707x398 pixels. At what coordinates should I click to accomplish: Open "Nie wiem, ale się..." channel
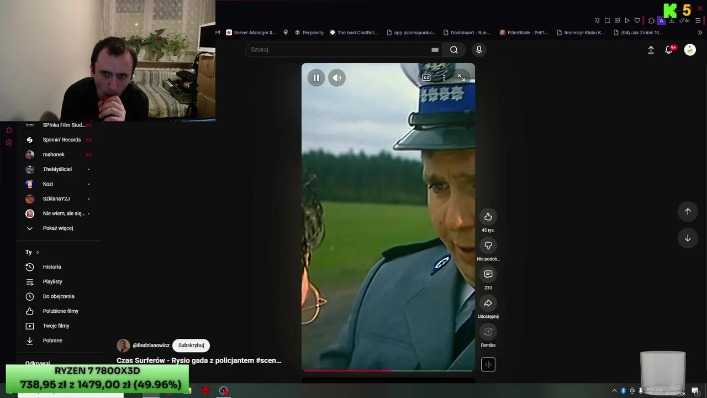tap(59, 213)
